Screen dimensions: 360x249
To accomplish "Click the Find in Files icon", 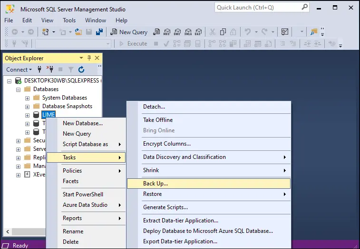I will [x=313, y=32].
